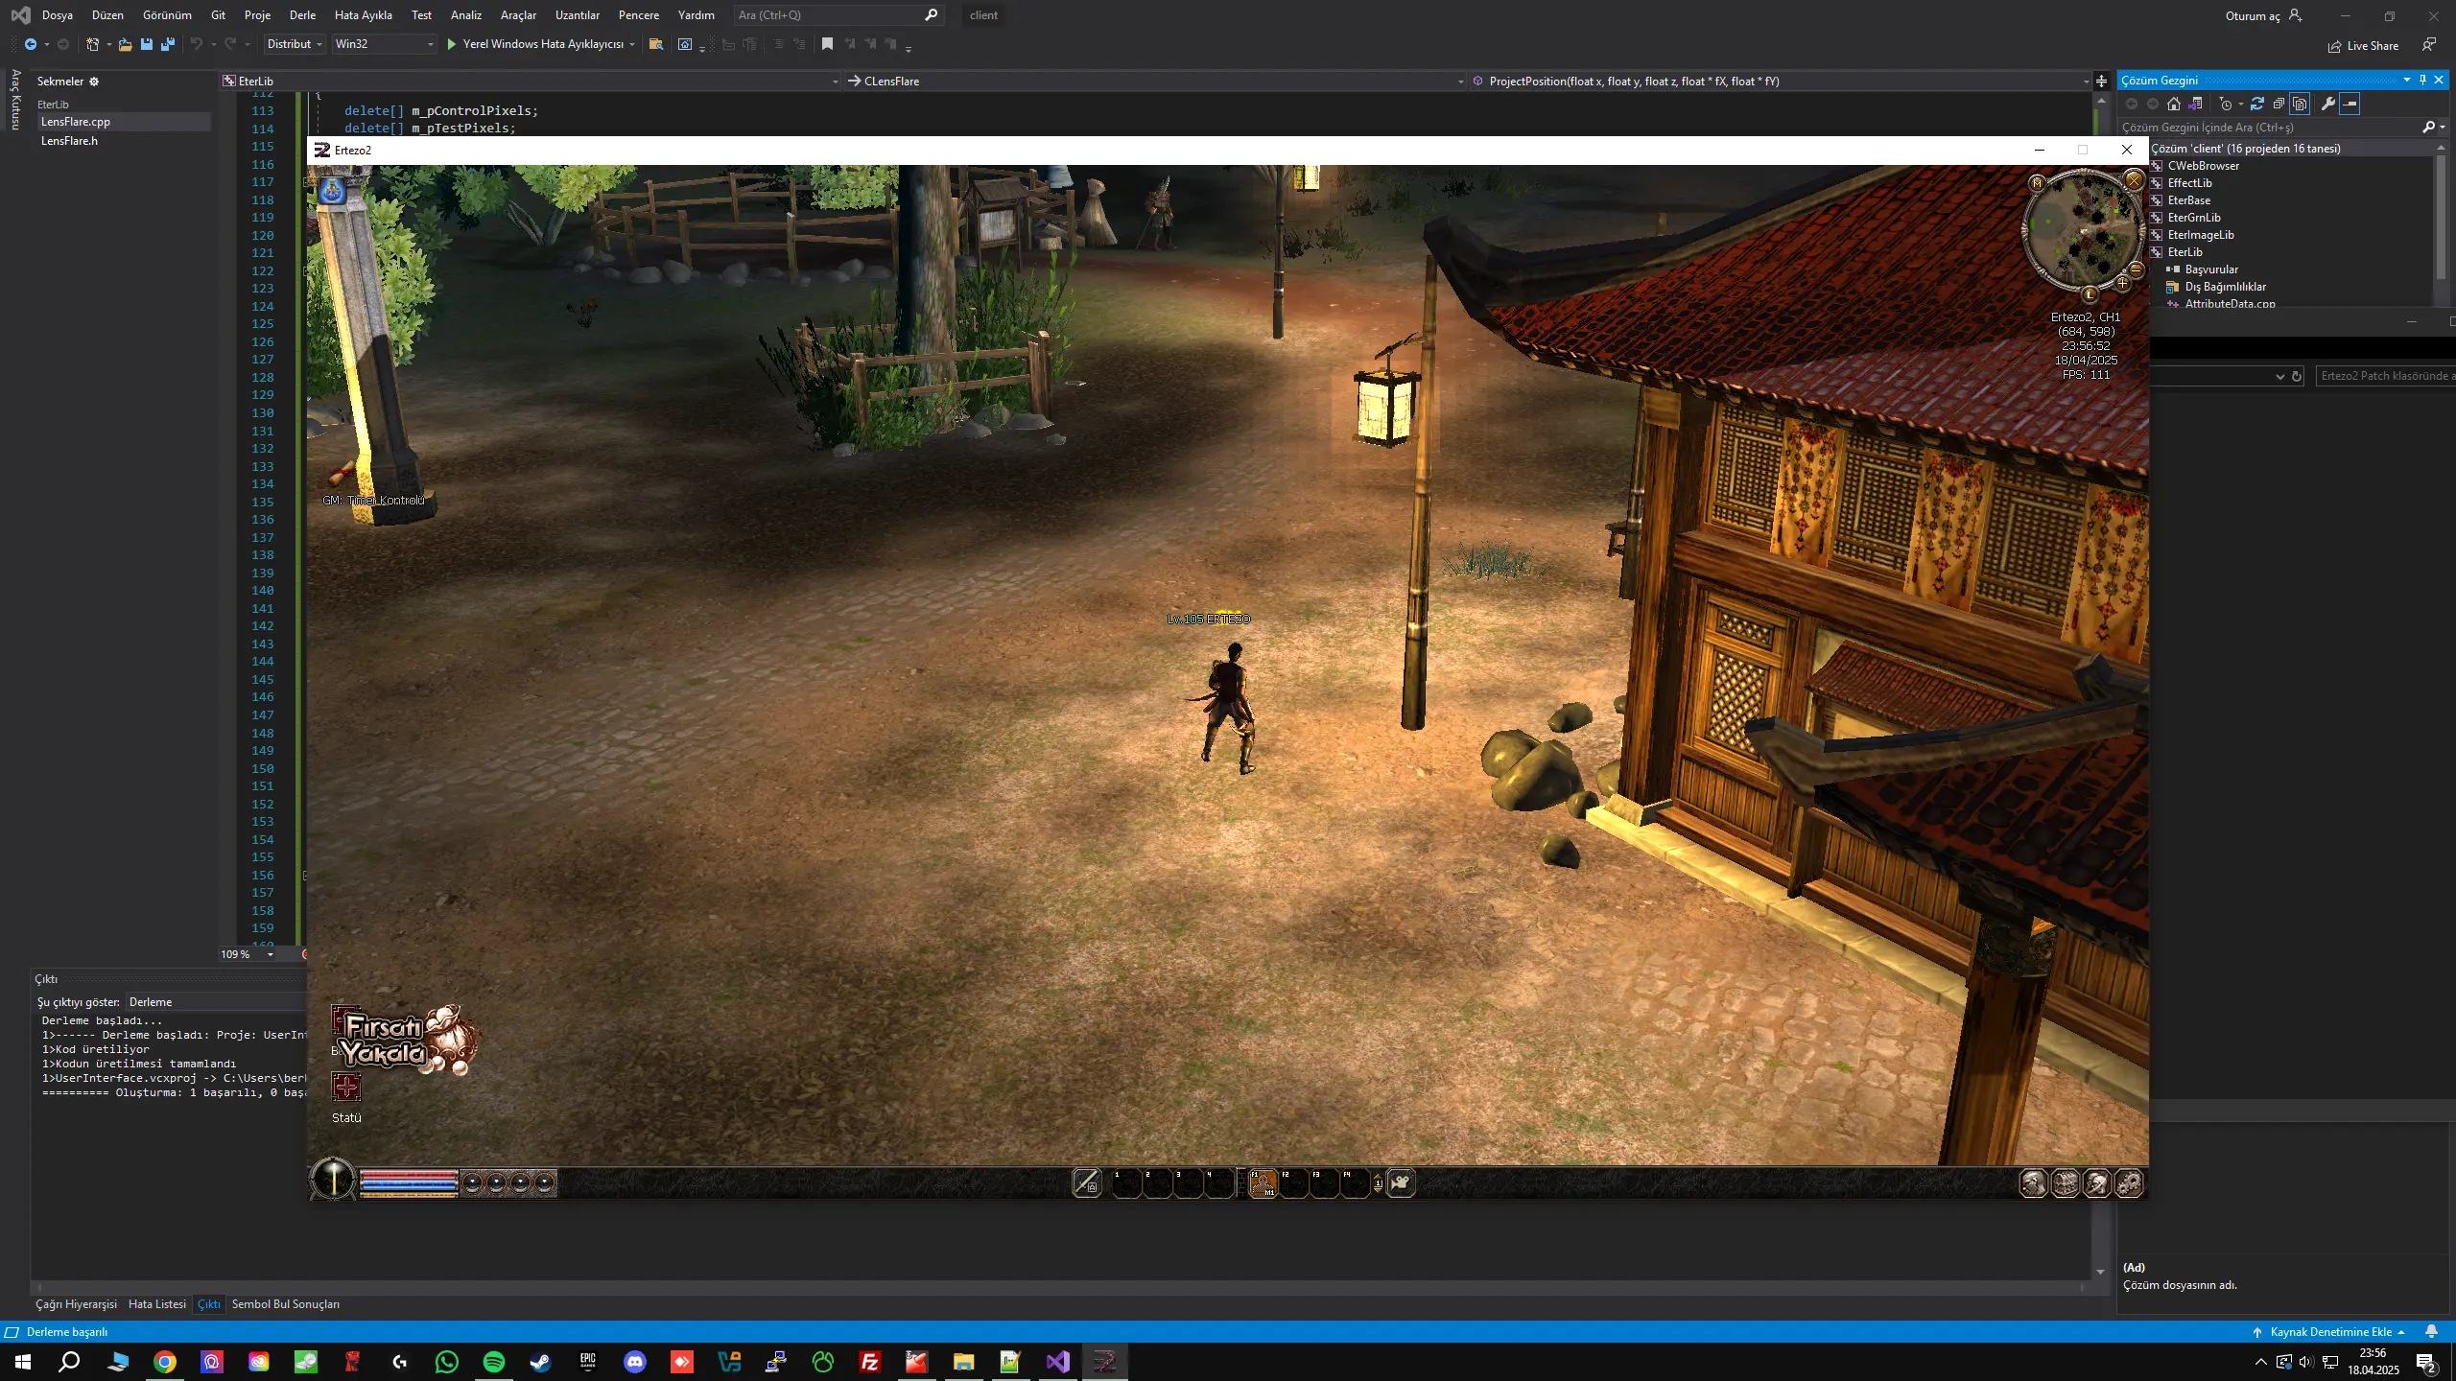Open the ProjectPosition member dropdown
Screen dimensions: 2456x1381
tap(1781, 82)
